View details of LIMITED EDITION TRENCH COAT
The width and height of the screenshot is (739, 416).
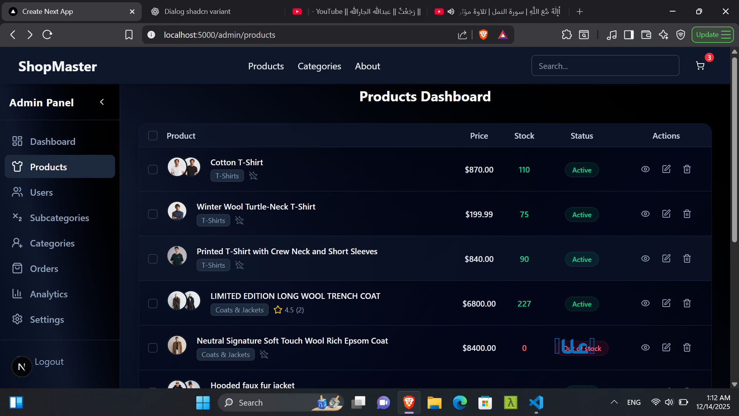[x=645, y=304]
